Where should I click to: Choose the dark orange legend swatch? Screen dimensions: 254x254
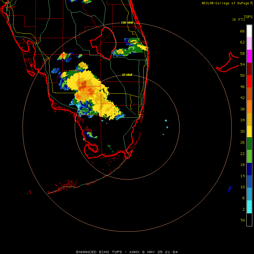(249, 94)
